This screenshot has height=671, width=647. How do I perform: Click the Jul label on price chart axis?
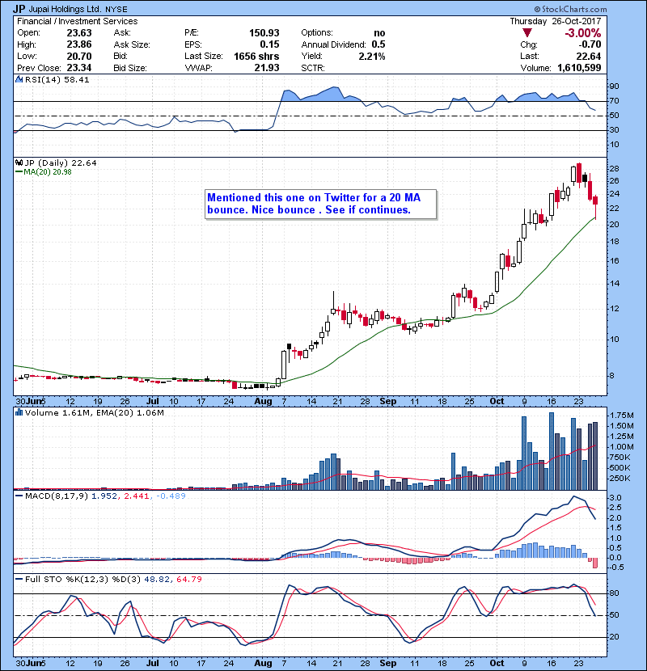tap(152, 402)
